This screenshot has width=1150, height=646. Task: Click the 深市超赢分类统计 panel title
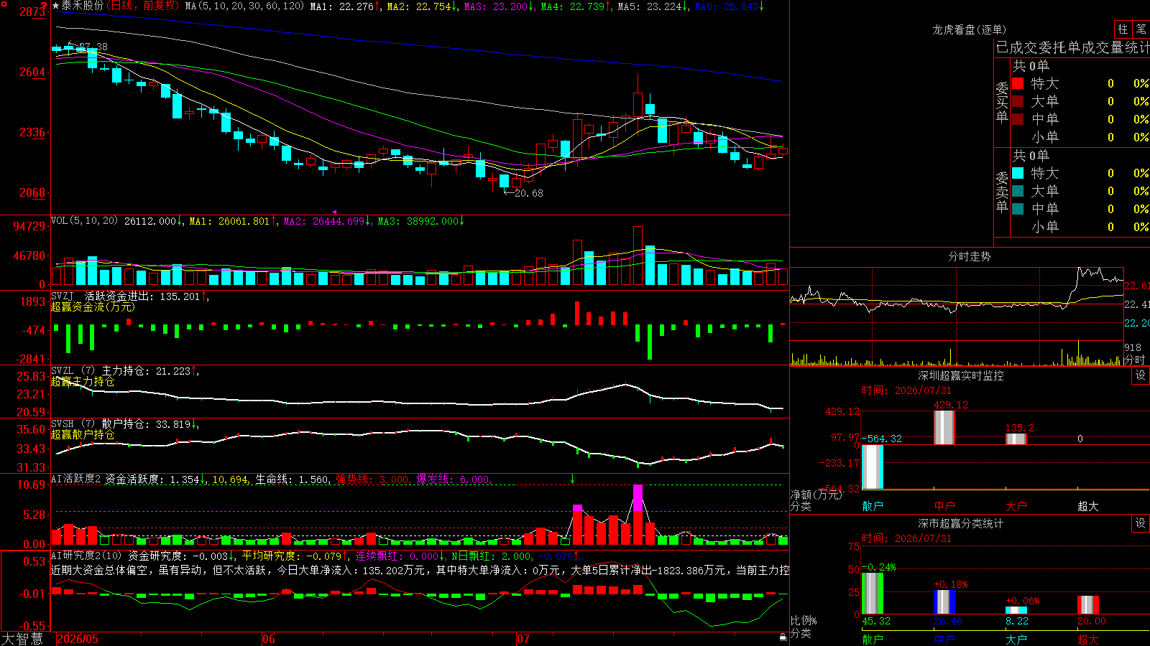coord(960,523)
